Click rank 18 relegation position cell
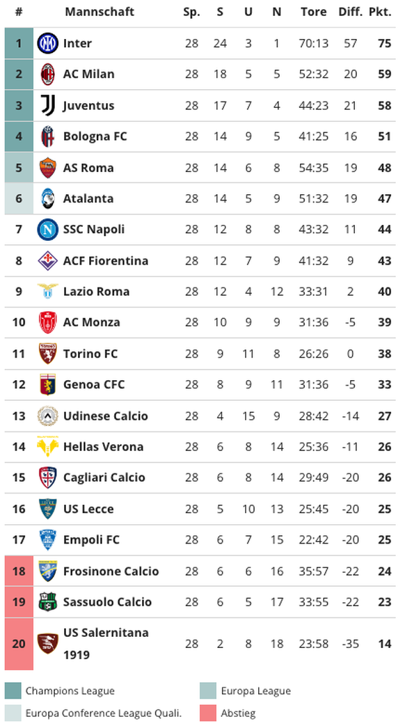The width and height of the screenshot is (405, 726). (19, 571)
